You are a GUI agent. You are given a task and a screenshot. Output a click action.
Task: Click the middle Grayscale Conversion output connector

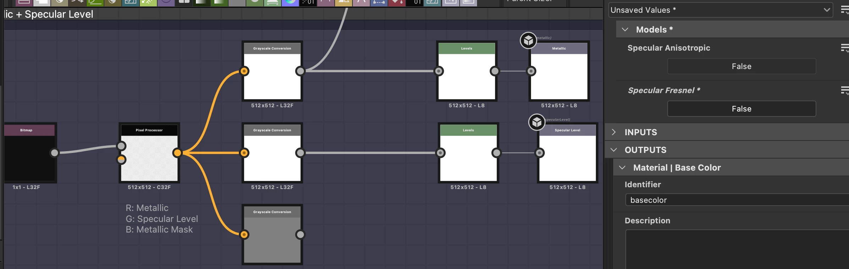300,153
